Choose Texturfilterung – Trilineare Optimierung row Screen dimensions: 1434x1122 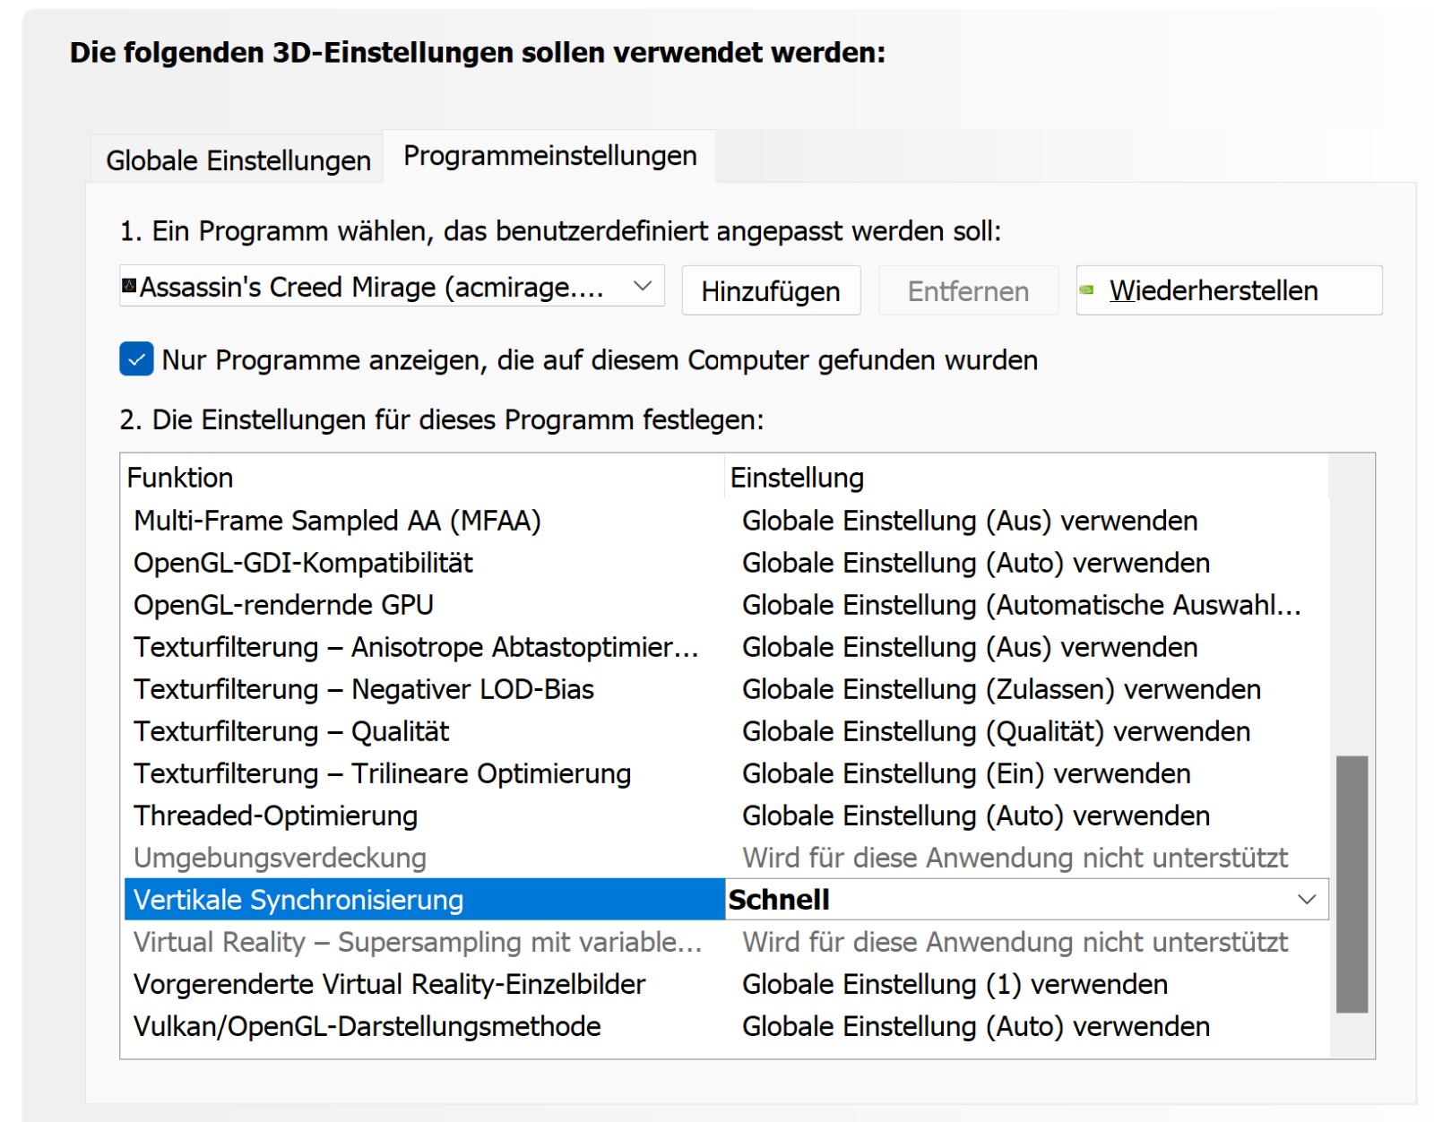(382, 773)
